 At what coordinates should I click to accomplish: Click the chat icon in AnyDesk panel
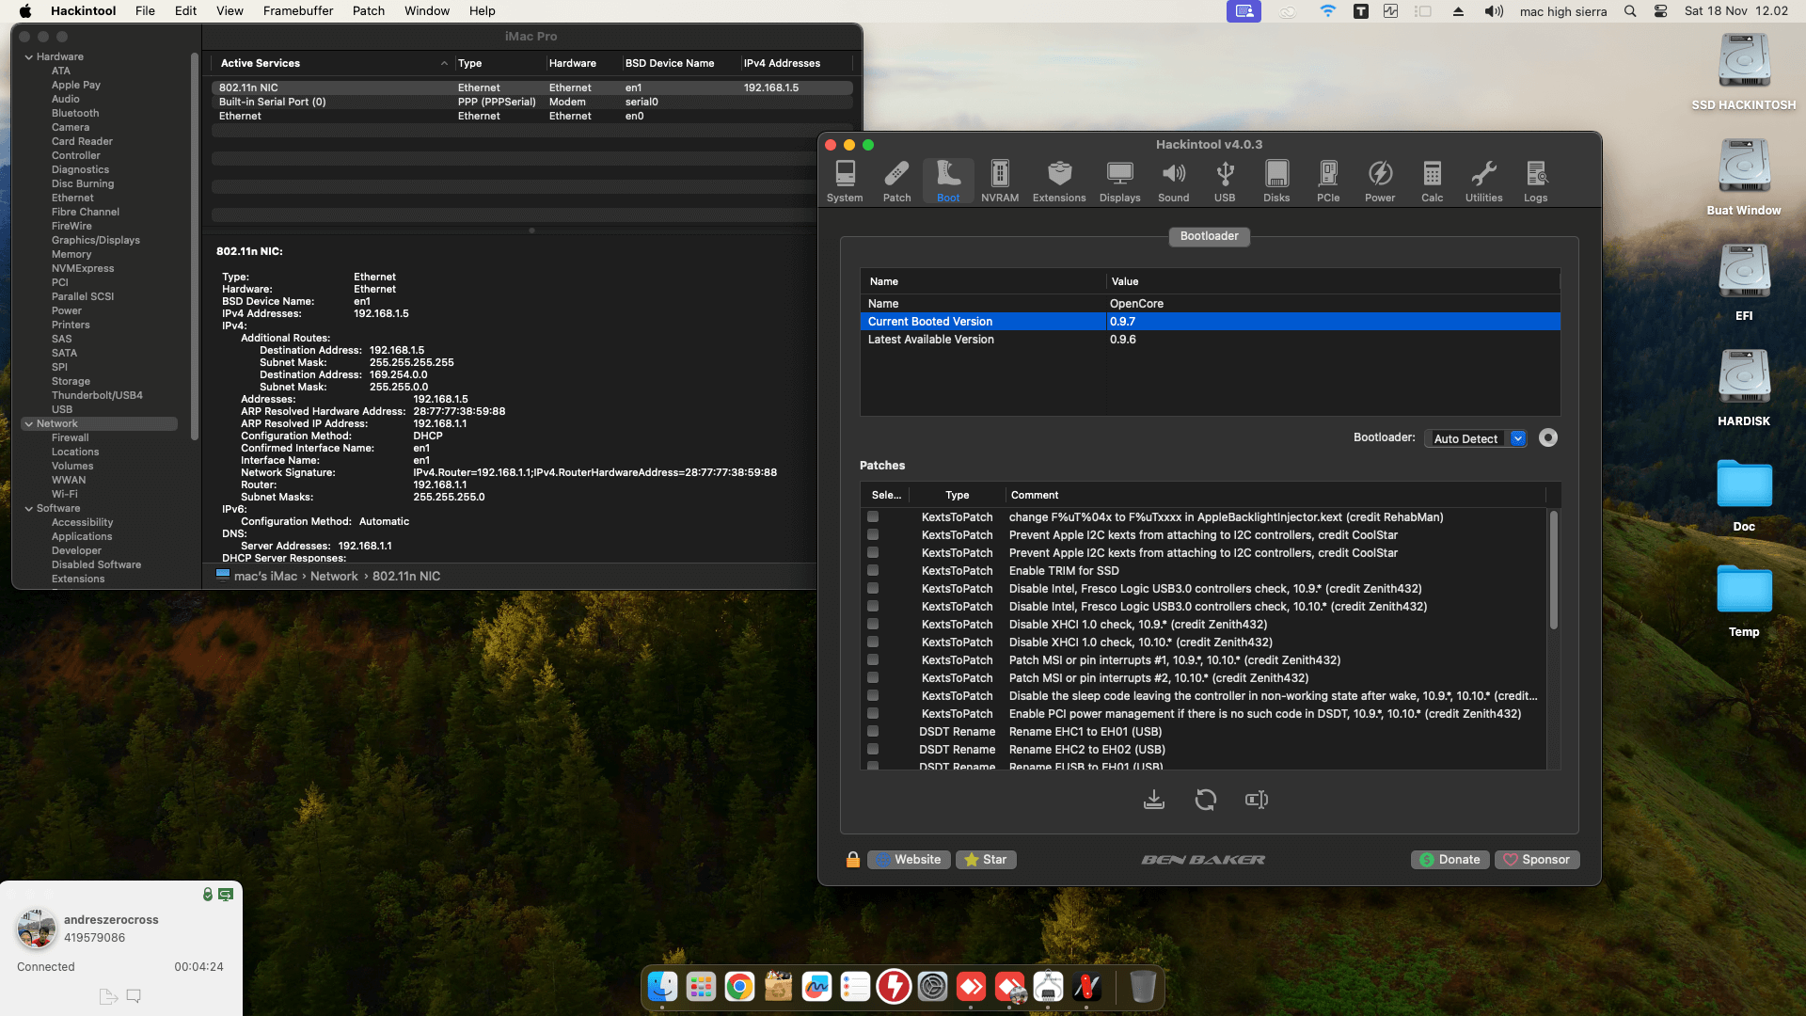point(134,996)
